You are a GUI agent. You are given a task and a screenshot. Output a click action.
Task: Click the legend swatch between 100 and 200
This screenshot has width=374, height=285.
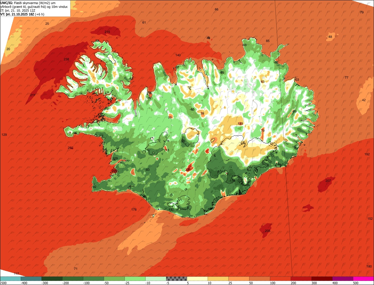[280, 278]
